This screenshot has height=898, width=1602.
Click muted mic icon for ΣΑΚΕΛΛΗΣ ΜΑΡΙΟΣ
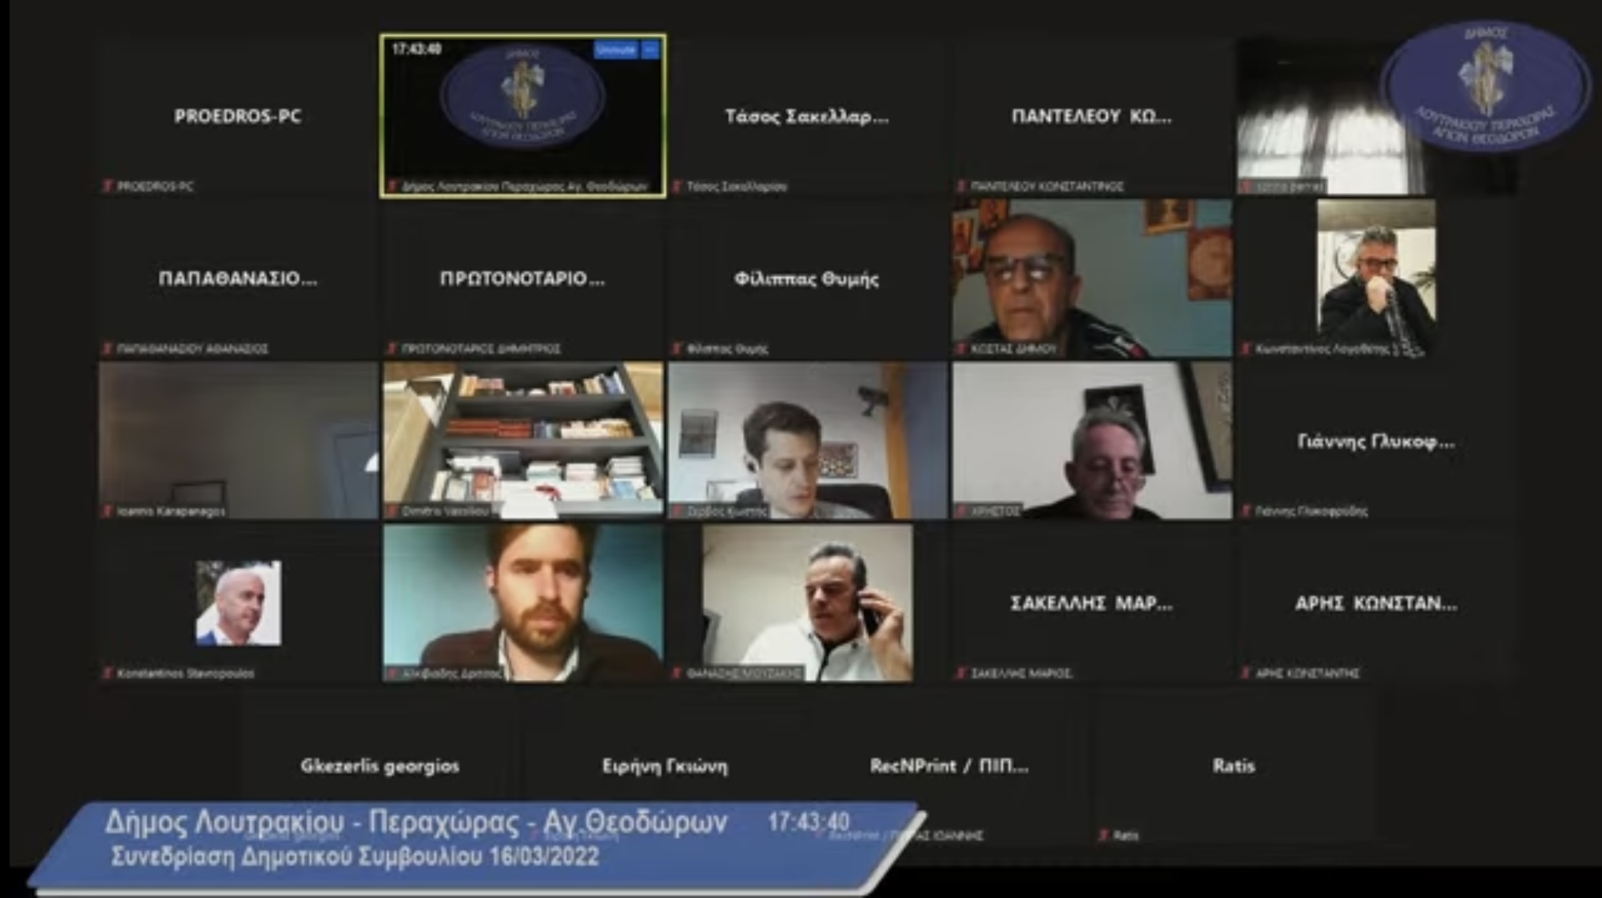point(961,673)
